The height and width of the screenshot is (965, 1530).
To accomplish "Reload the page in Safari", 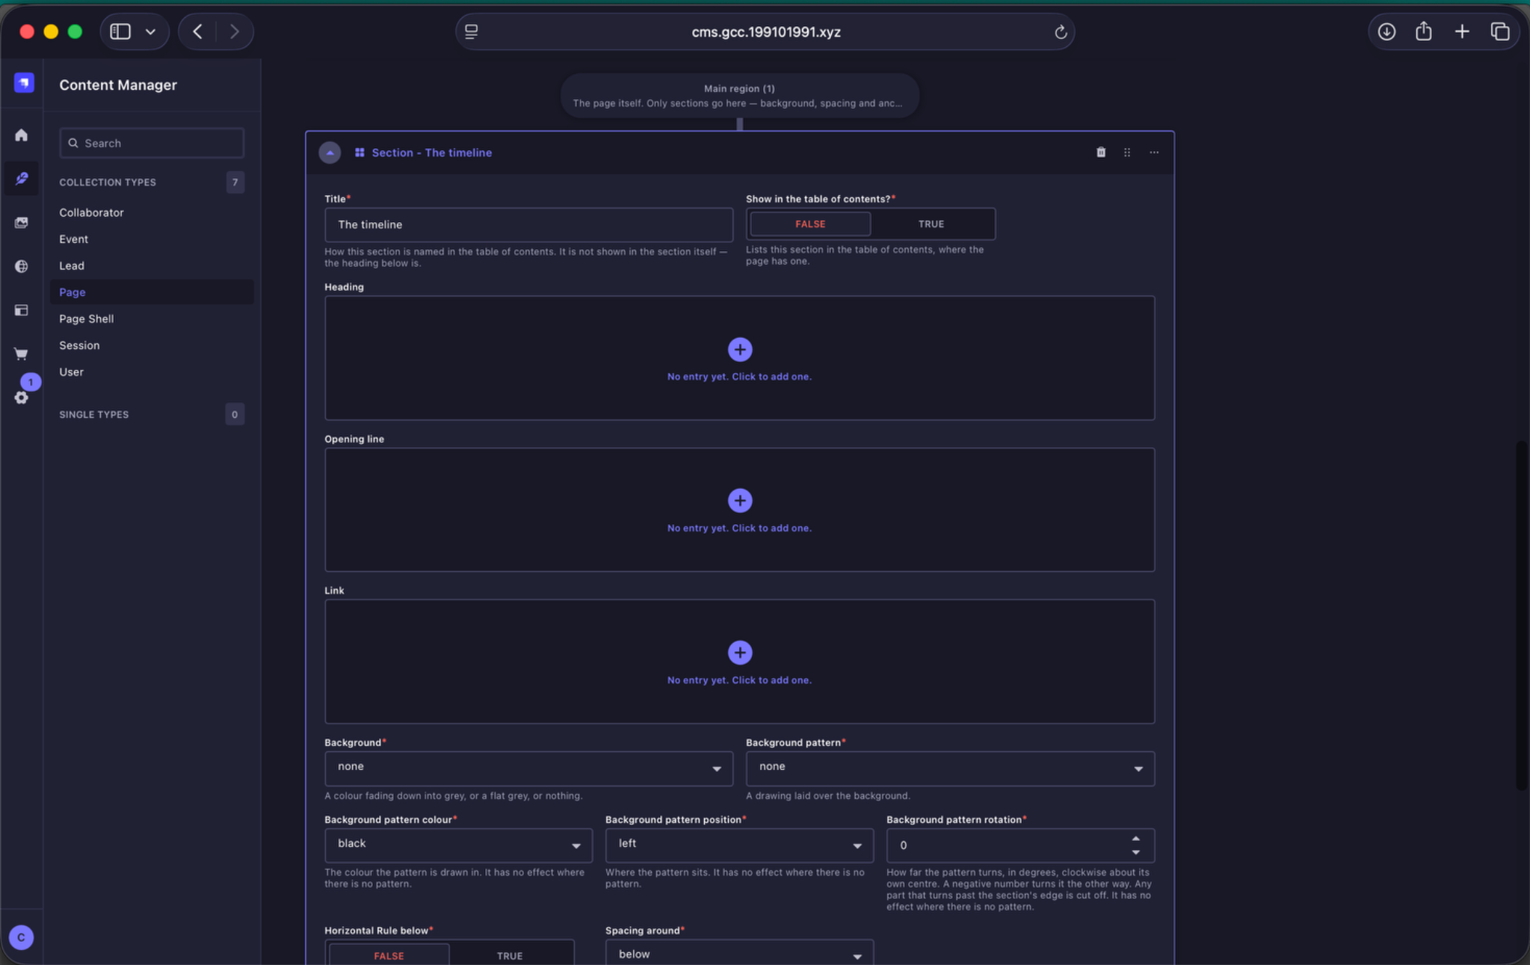I will pyautogui.click(x=1060, y=32).
